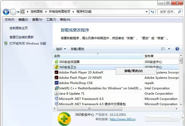Open help with the blue question icon
Viewport: 185px width, 126px height.
(x=177, y=49)
